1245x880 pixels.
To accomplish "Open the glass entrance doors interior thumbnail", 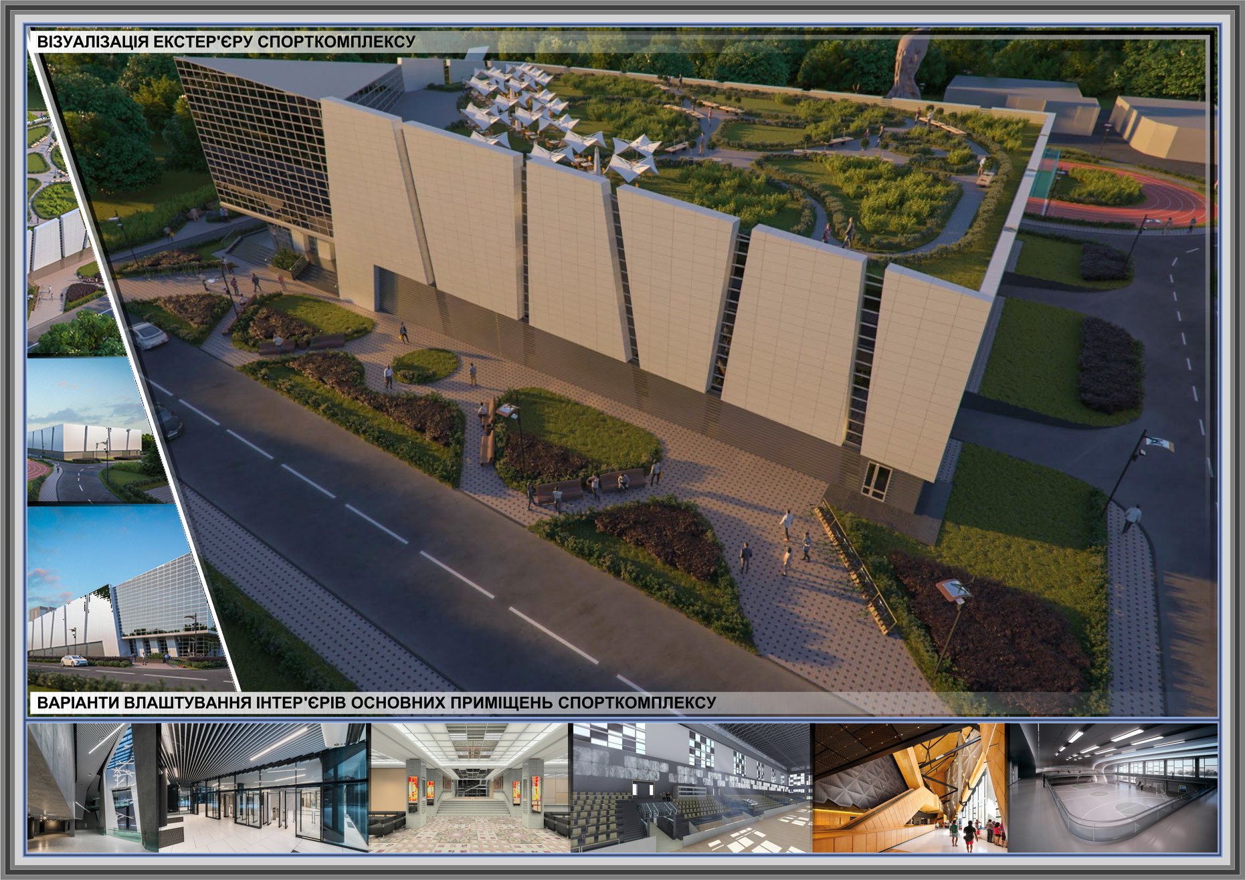I will coord(264,788).
